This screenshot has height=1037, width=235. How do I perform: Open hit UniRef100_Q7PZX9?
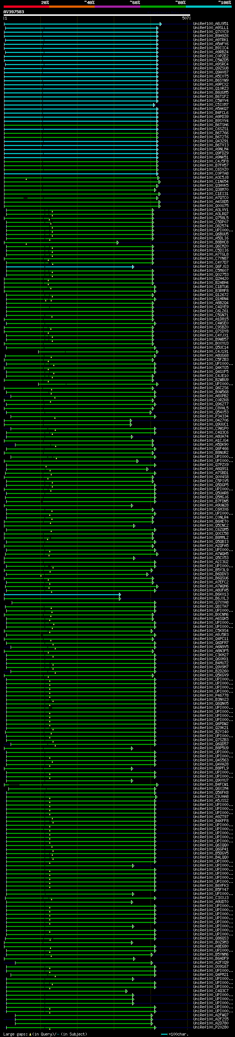tap(211, 465)
